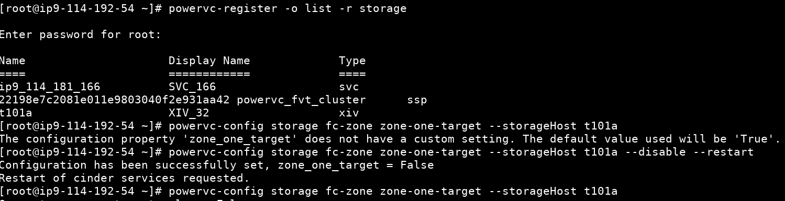
Task: Select the 'Name' column header
Action: pos(13,61)
